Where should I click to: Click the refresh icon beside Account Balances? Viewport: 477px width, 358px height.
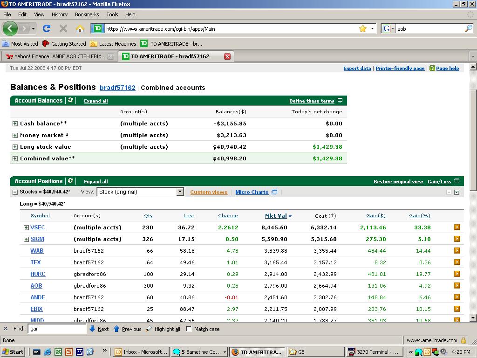point(70,100)
